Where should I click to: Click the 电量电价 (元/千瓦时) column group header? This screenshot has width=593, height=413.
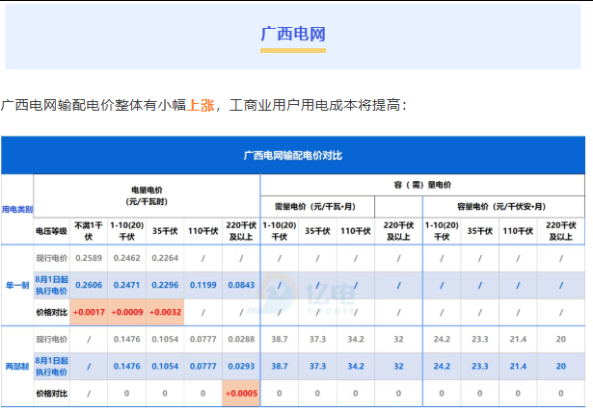point(147,196)
